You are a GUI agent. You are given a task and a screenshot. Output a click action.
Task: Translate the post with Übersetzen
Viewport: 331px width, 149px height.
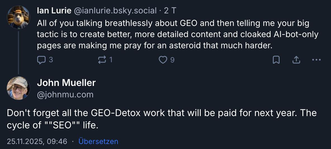point(98,141)
